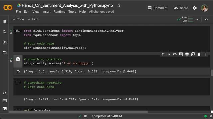
Task: Open the Files folder panel in sidebar
Action: click(x=4, y=52)
